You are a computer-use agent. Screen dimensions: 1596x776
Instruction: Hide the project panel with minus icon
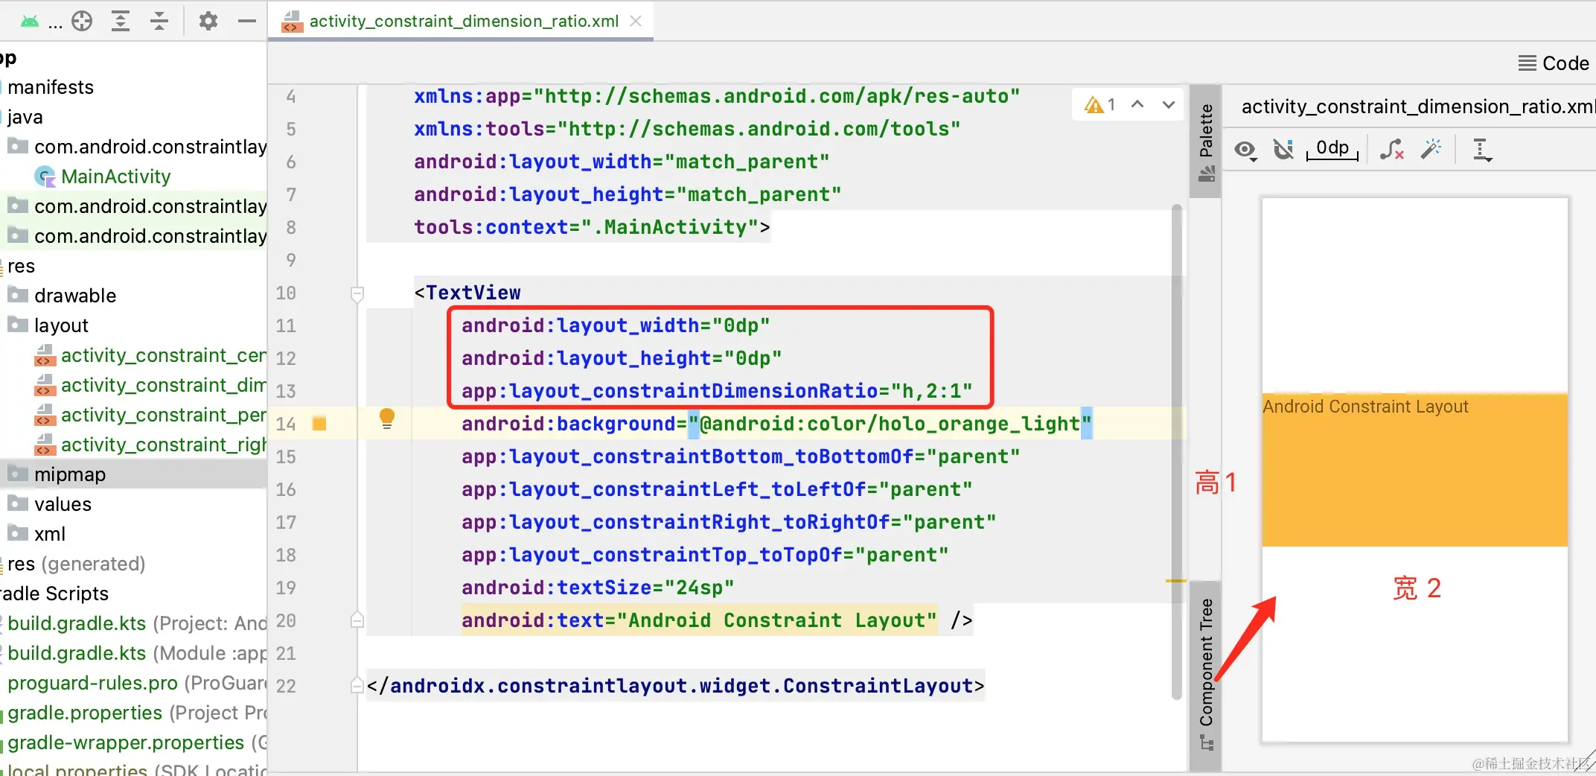(247, 22)
